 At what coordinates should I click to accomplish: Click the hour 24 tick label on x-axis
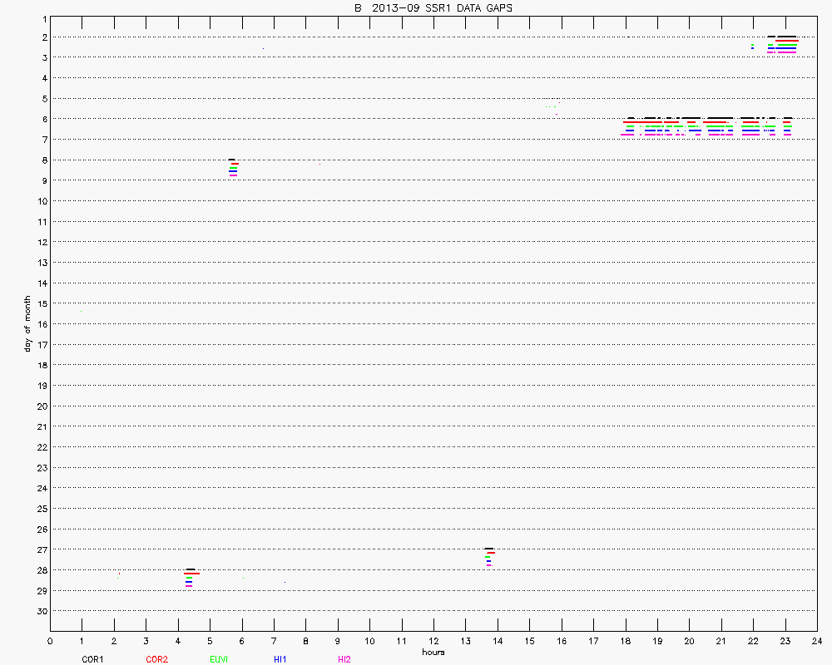click(817, 641)
